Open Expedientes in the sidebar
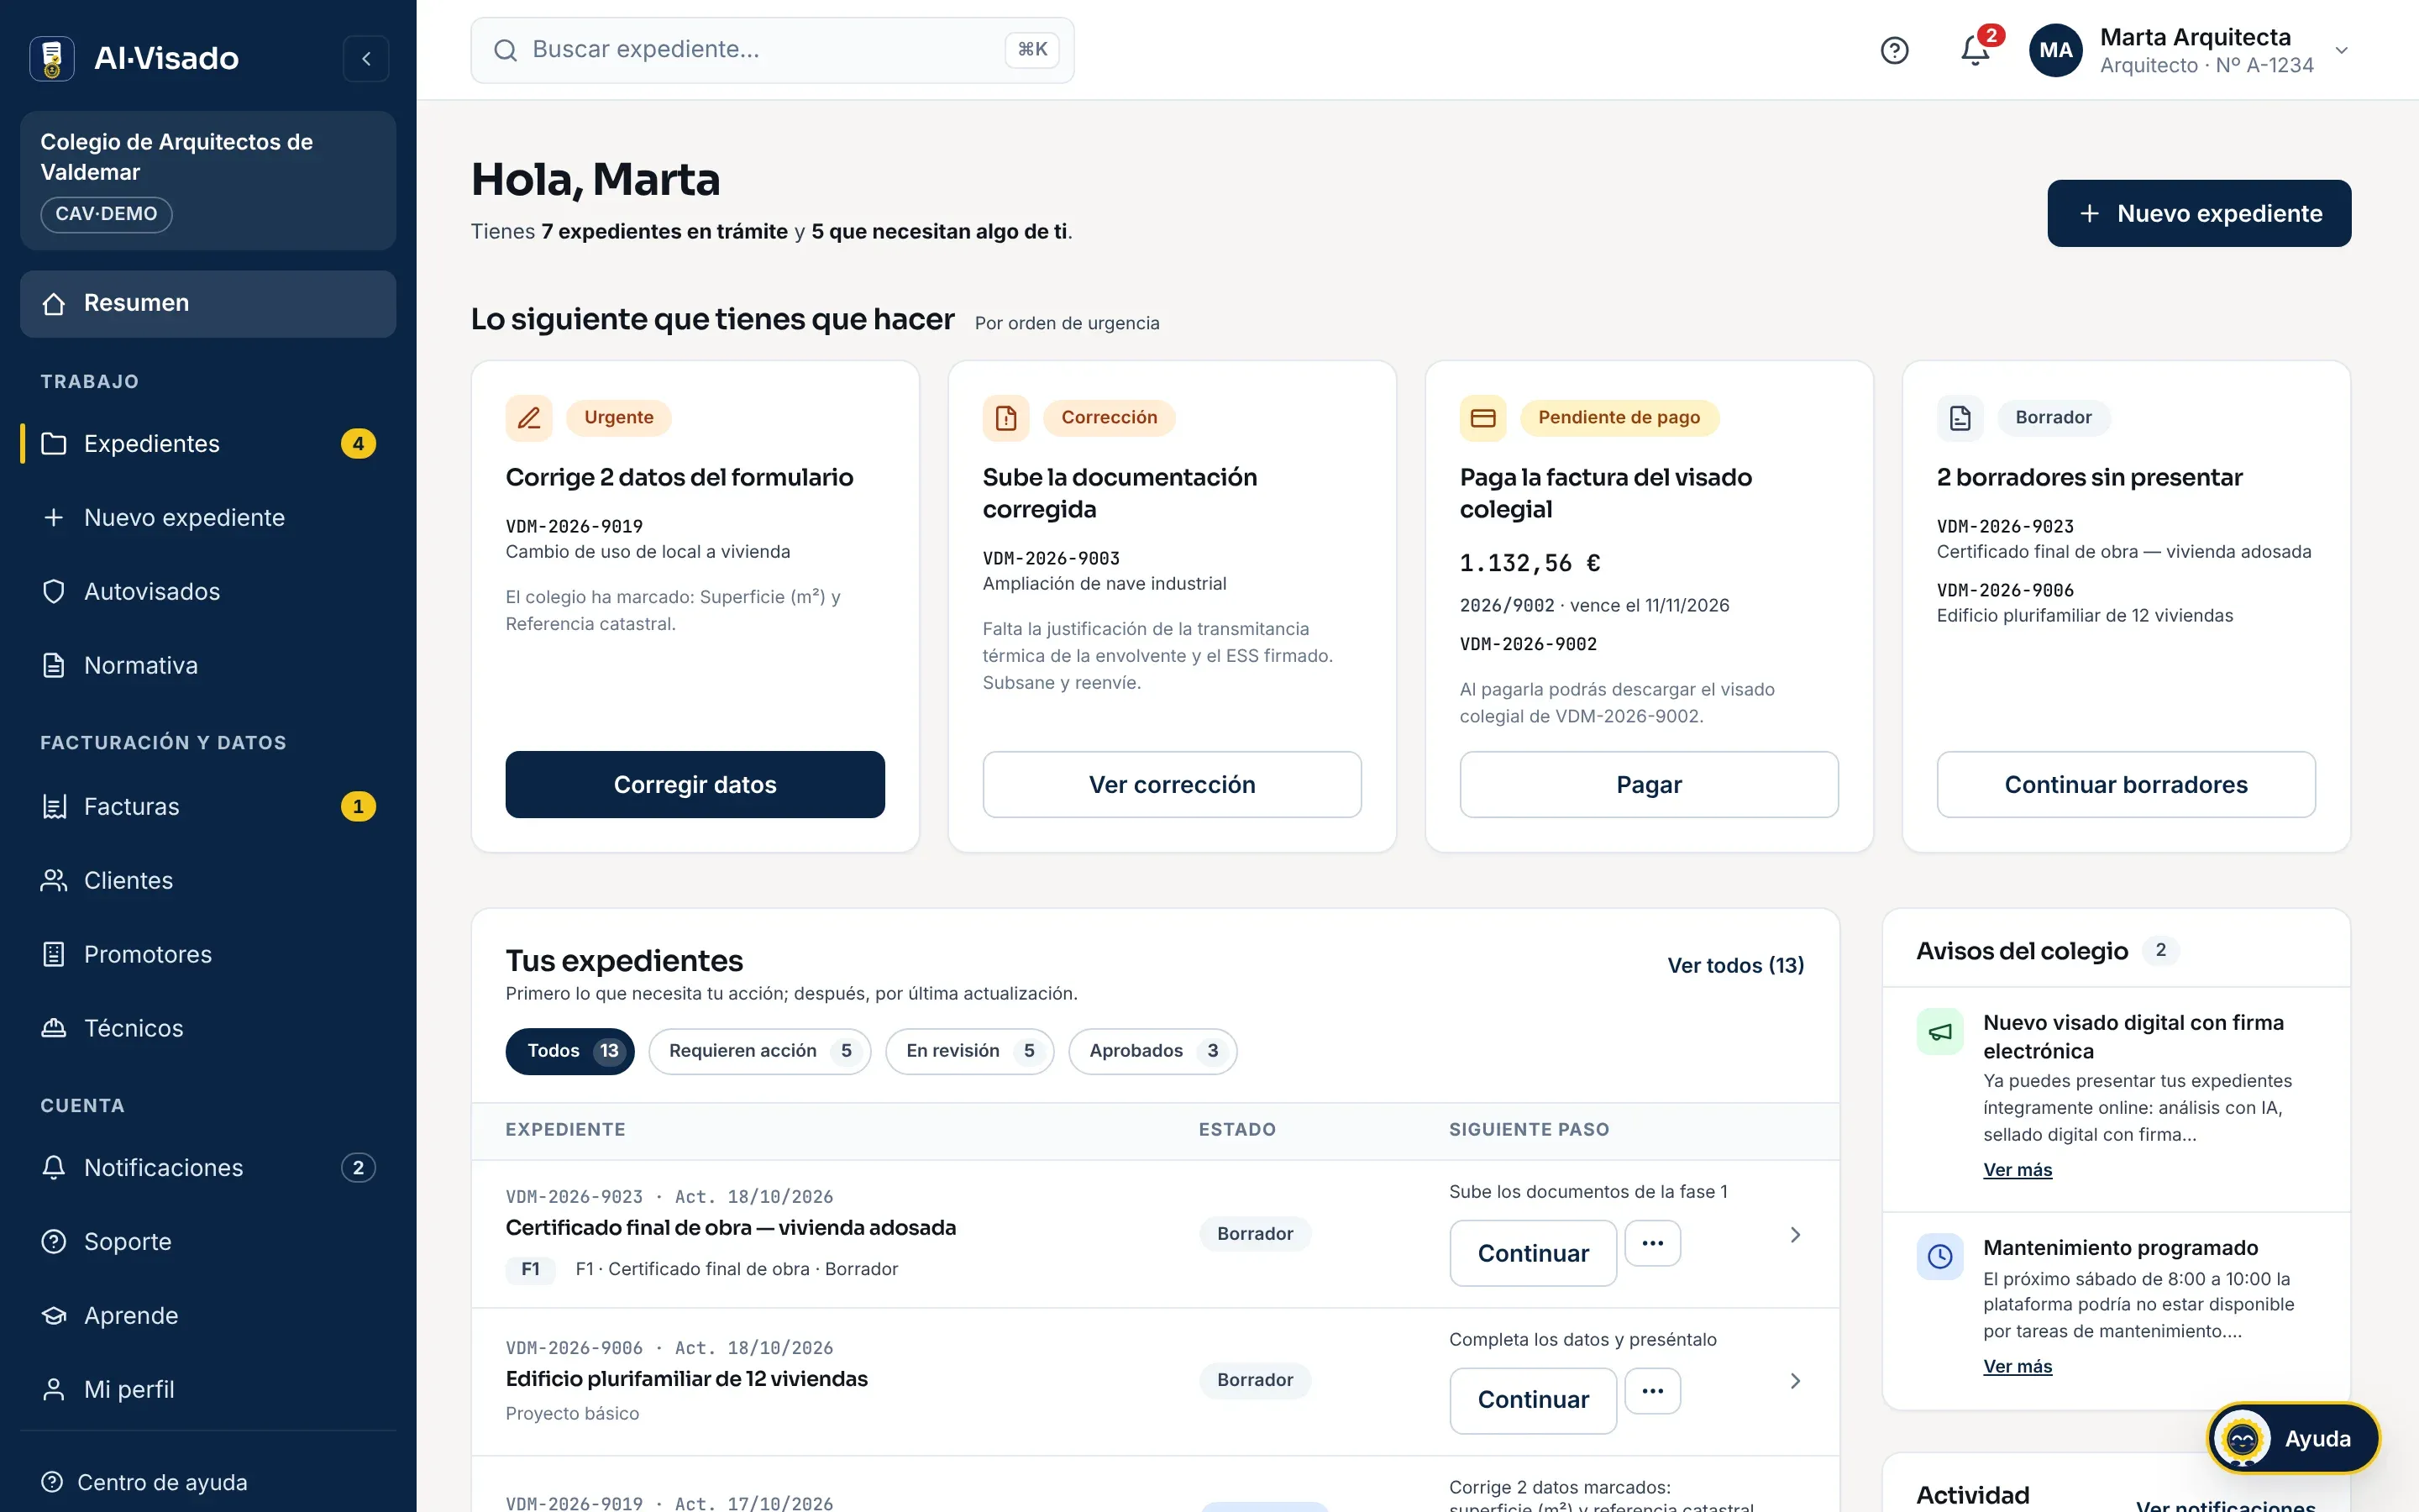The image size is (2419, 1512). click(x=208, y=444)
